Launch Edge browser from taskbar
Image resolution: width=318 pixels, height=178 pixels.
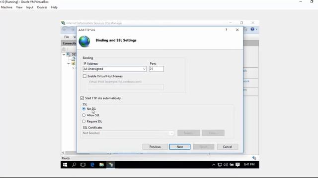pos(92,165)
